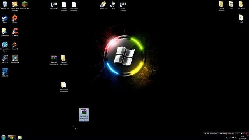Launch the CCleaner shortcut
The width and height of the screenshot is (249, 140).
[x=15, y=32]
